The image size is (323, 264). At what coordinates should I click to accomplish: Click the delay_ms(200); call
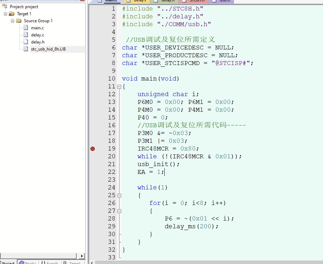(192, 226)
